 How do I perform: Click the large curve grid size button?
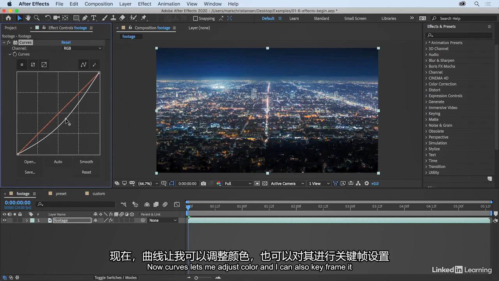point(44,65)
